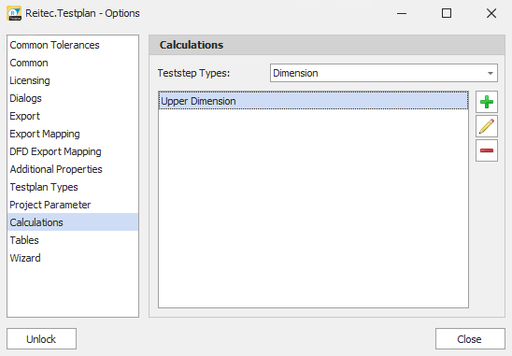The height and width of the screenshot is (356, 512).
Task: Go to the Common options page
Action: [29, 63]
